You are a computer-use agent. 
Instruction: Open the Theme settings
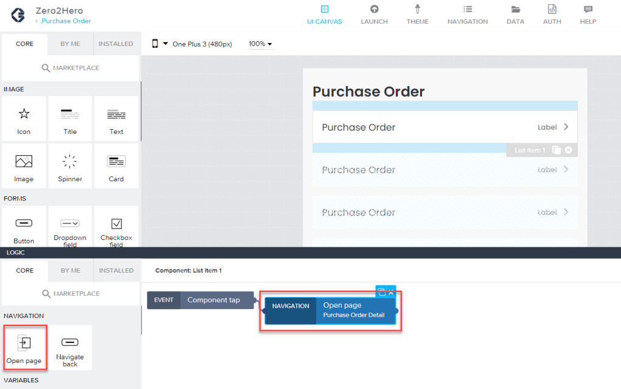[x=417, y=15]
